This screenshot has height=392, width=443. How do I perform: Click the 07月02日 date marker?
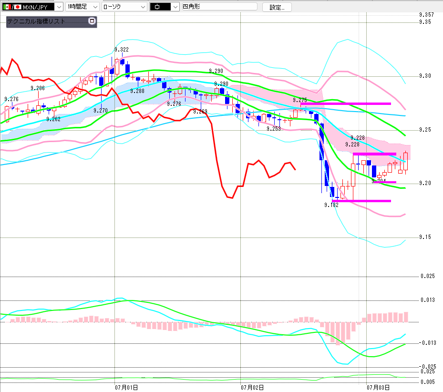[252, 388]
